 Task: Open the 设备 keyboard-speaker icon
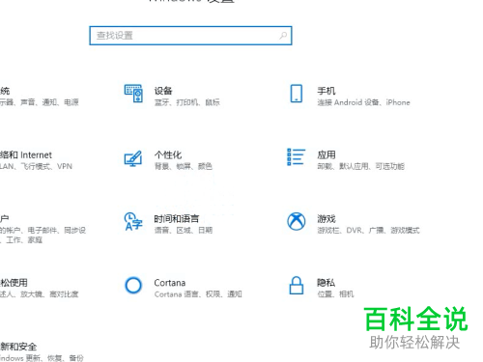coord(133,94)
